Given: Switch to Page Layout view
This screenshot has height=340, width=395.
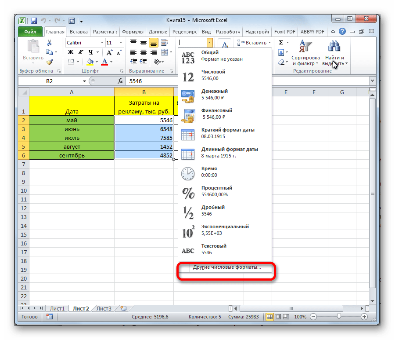Looking at the screenshot, I should (x=278, y=317).
